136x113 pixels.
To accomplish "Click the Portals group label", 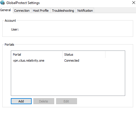I will [x=9, y=45].
